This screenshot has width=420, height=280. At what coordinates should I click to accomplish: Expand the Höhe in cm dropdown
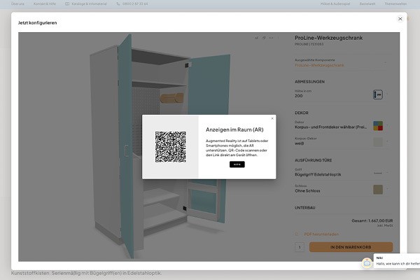387,94
